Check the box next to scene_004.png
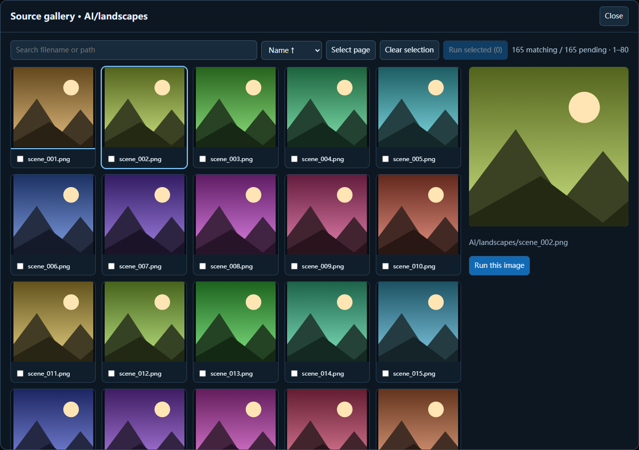This screenshot has height=450, width=639. click(x=294, y=159)
